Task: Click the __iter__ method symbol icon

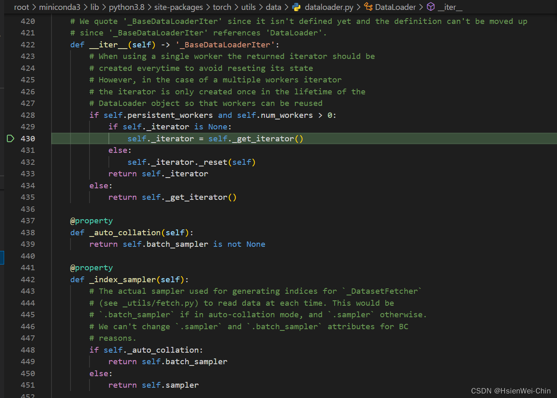Action: (x=431, y=7)
